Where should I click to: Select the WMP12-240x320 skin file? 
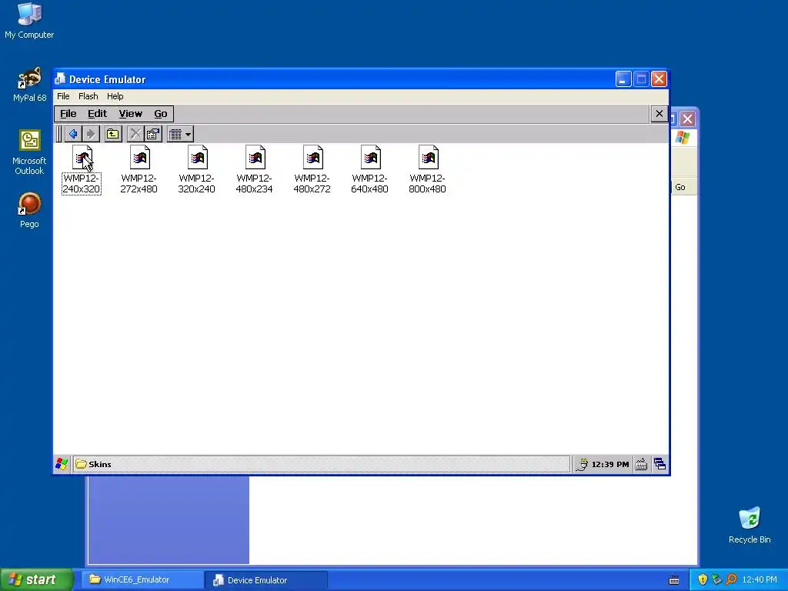point(82,170)
